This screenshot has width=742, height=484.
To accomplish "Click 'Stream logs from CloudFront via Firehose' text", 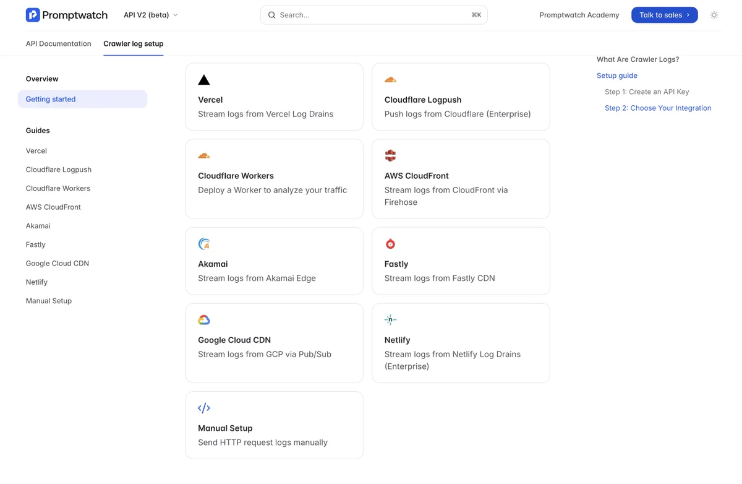I will [x=446, y=196].
